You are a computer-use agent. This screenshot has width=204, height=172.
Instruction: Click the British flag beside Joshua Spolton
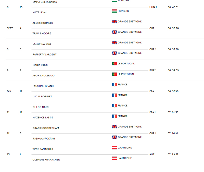pos(114,137)
